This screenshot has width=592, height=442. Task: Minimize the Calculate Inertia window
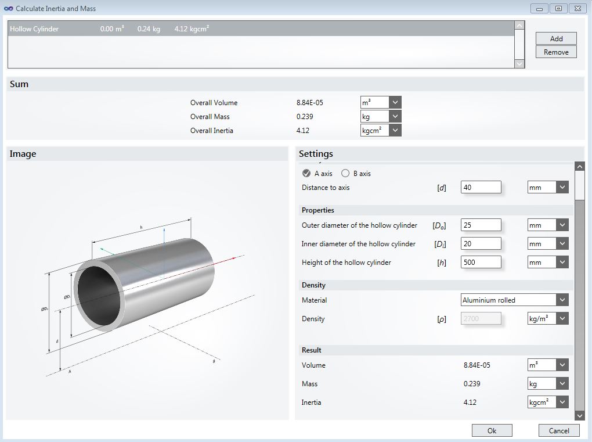539,8
